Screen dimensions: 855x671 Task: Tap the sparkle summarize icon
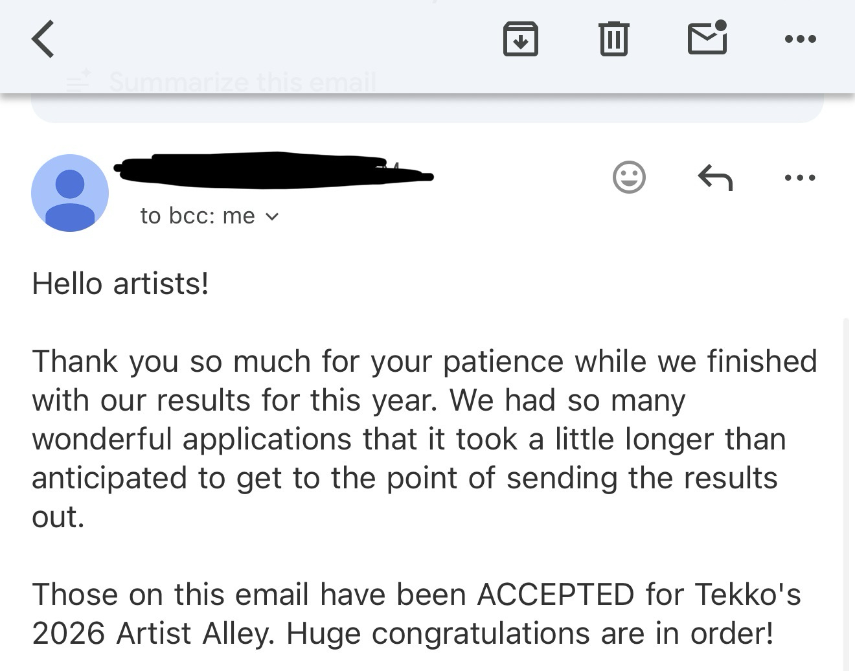(80, 80)
